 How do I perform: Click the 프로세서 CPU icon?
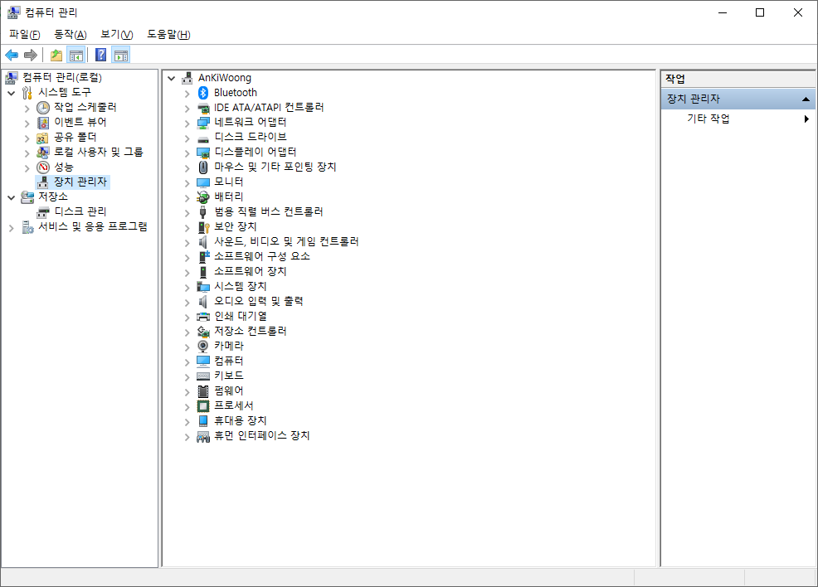[203, 406]
